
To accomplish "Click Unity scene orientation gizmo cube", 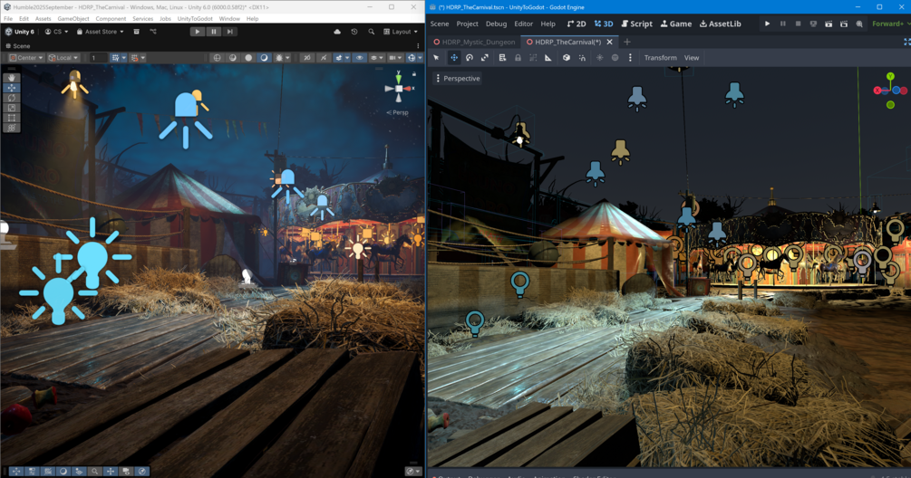I will [399, 88].
